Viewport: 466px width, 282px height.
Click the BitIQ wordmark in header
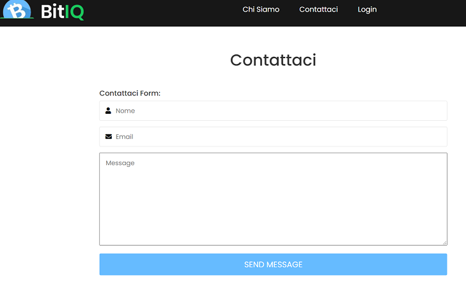click(63, 12)
